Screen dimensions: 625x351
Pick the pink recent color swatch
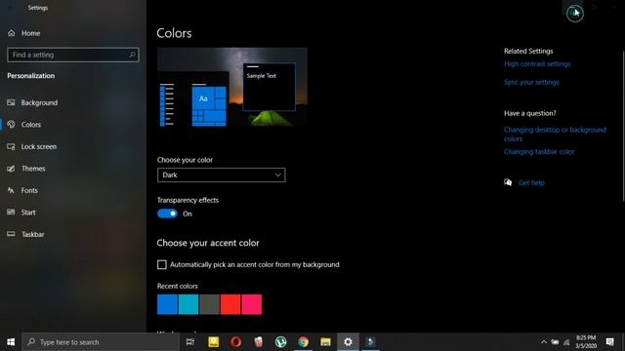252,304
